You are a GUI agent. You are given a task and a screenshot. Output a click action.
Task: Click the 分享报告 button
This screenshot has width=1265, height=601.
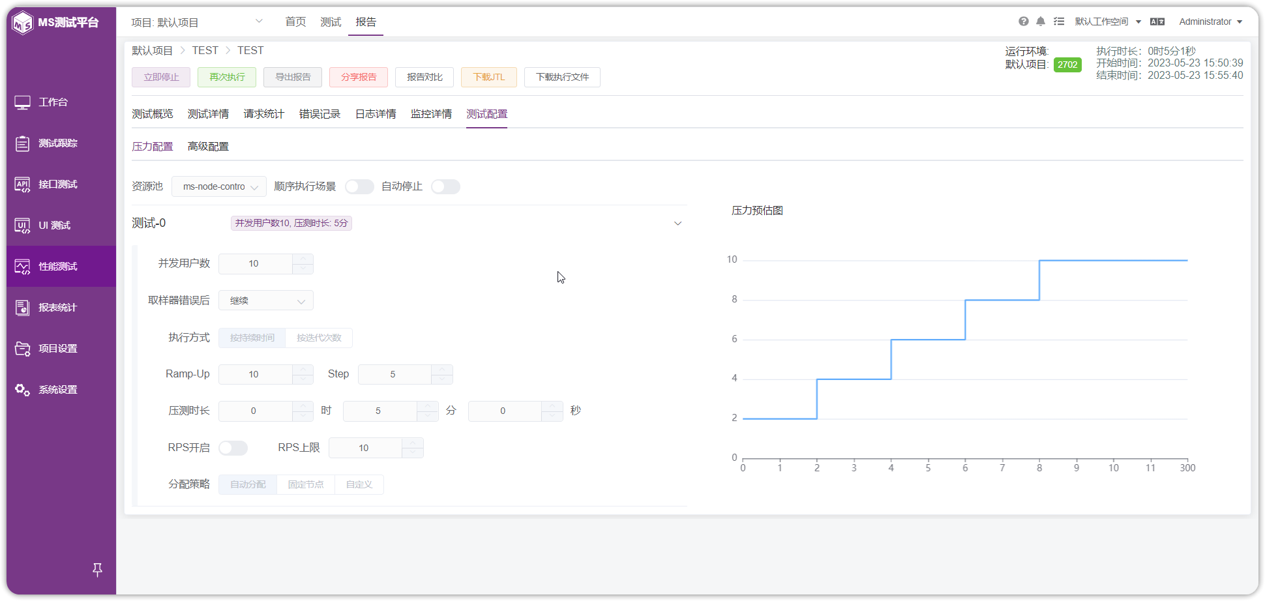(x=359, y=77)
